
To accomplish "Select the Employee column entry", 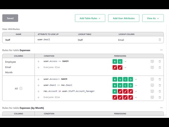I will (11, 62).
